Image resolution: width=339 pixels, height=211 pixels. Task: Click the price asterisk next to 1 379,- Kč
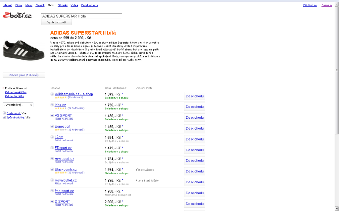click(x=122, y=94)
